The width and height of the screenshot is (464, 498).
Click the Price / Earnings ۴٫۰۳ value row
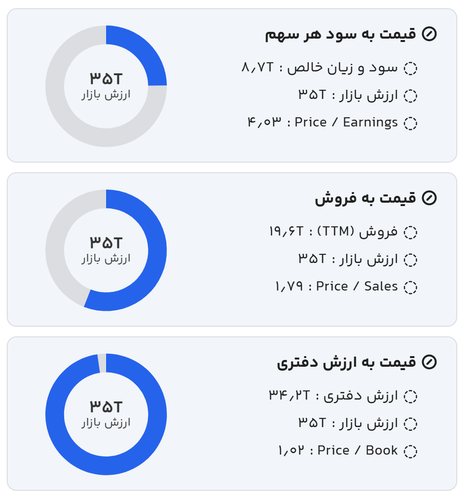coord(322,123)
